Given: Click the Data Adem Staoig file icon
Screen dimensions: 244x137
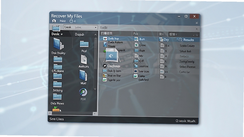Looking at the screenshot, I should (105, 44).
